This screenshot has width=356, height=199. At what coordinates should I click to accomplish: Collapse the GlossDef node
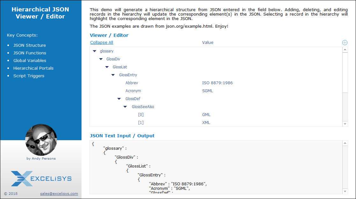coord(119,99)
